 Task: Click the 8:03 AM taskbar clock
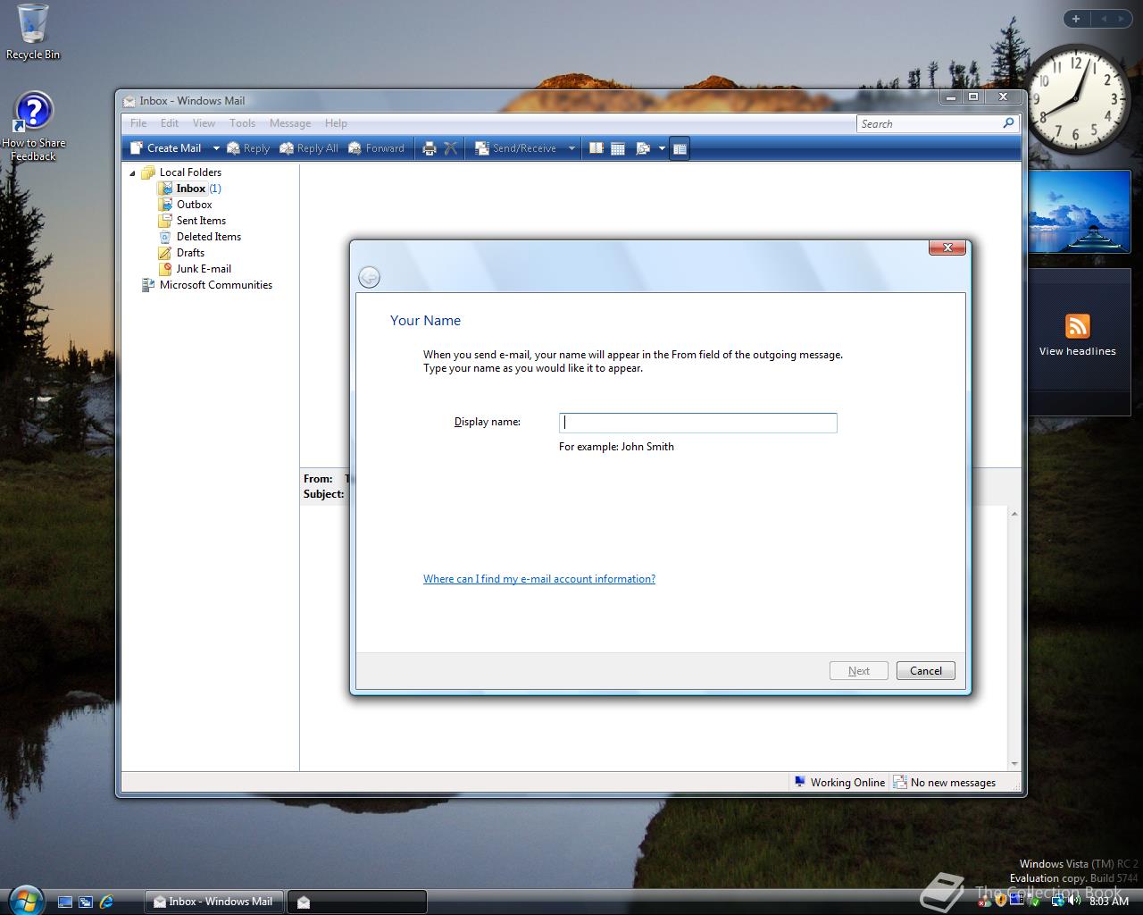(x=1109, y=902)
